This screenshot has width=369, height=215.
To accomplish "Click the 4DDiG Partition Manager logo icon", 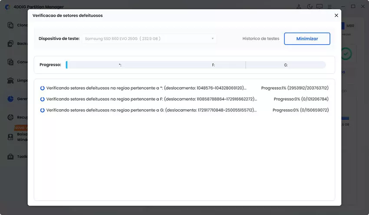I will [7, 7].
